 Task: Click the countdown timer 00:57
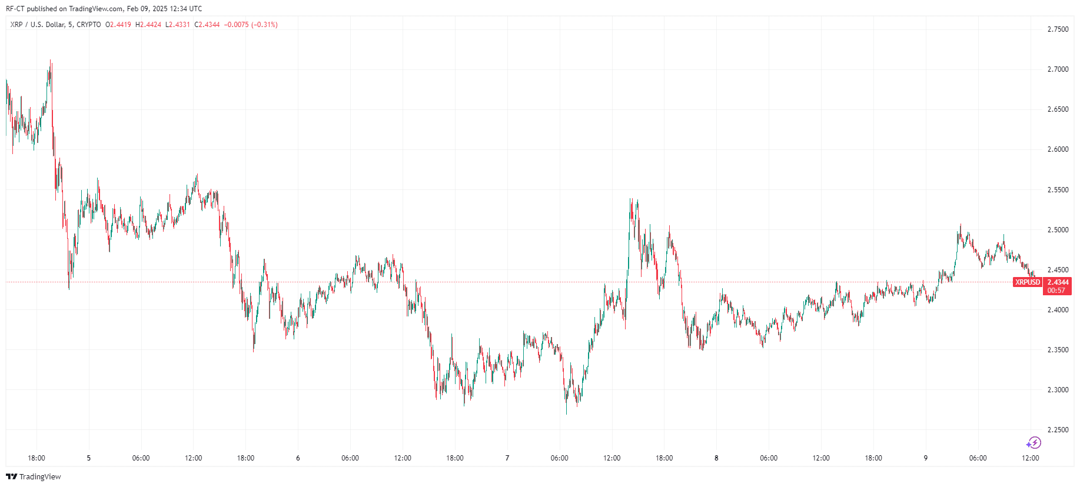(1056, 291)
